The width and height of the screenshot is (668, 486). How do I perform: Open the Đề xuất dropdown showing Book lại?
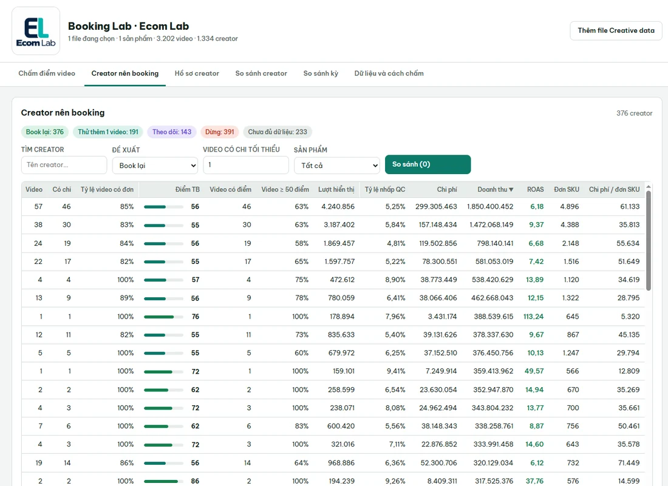click(x=155, y=166)
